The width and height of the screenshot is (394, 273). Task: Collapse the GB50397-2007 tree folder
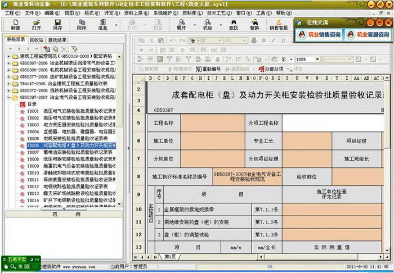pyautogui.click(x=8, y=97)
